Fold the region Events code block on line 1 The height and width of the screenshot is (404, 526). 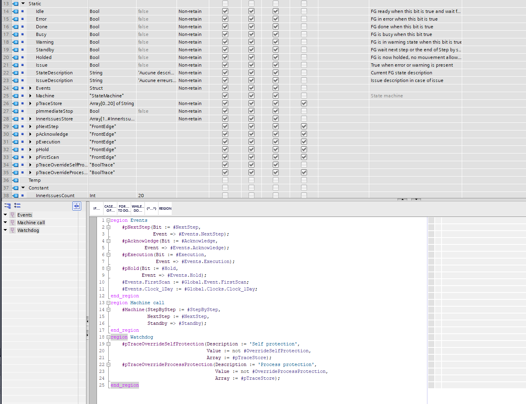108,221
